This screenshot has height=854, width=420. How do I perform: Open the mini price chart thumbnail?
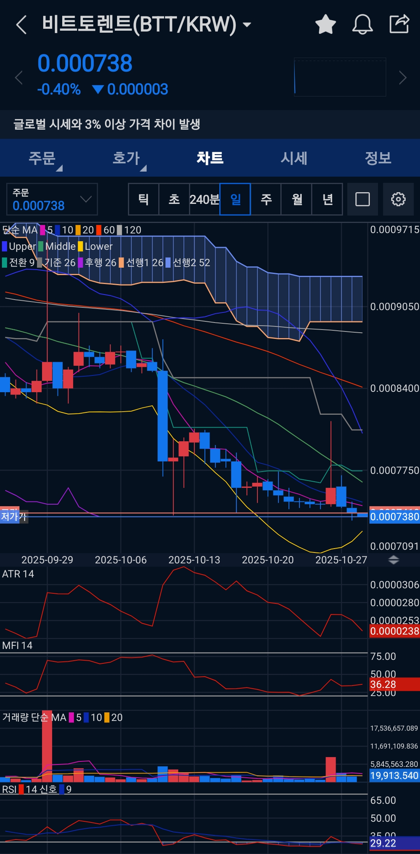(x=340, y=77)
